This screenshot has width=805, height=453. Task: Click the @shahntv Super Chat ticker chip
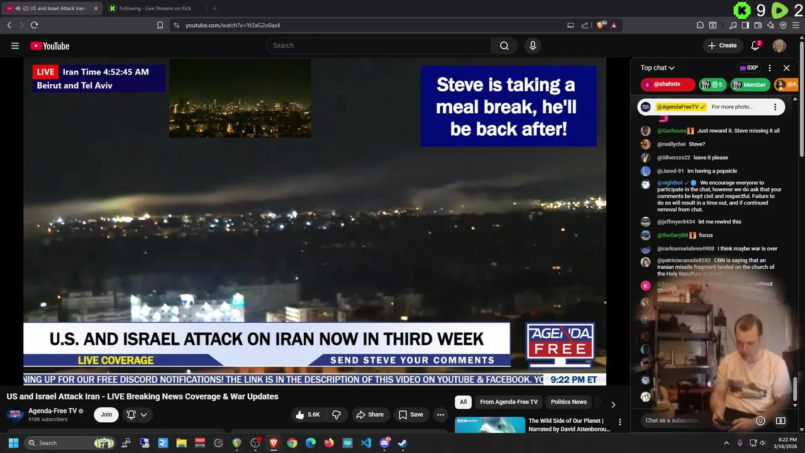(x=668, y=84)
